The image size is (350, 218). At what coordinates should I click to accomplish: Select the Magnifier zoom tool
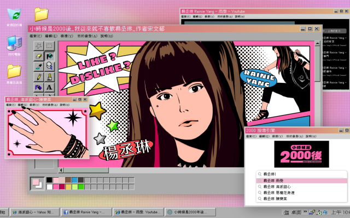click(49, 66)
